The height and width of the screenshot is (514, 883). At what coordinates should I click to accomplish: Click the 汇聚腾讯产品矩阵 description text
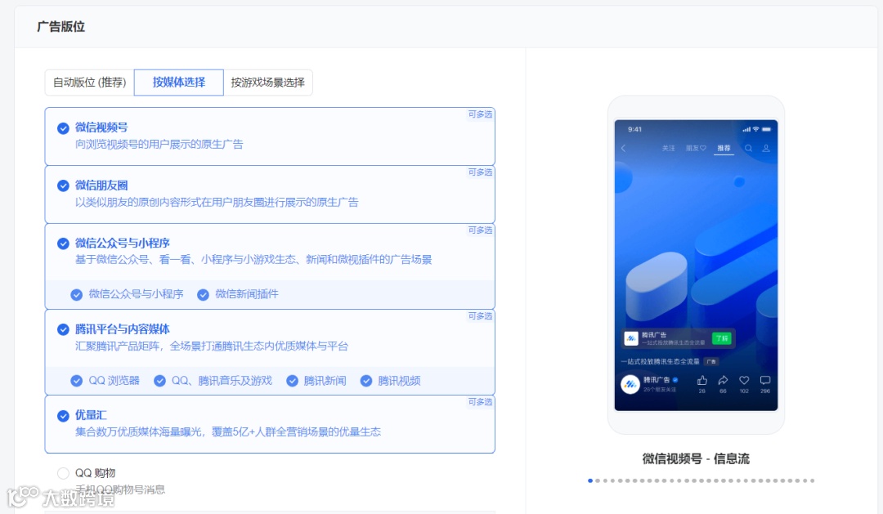point(212,346)
